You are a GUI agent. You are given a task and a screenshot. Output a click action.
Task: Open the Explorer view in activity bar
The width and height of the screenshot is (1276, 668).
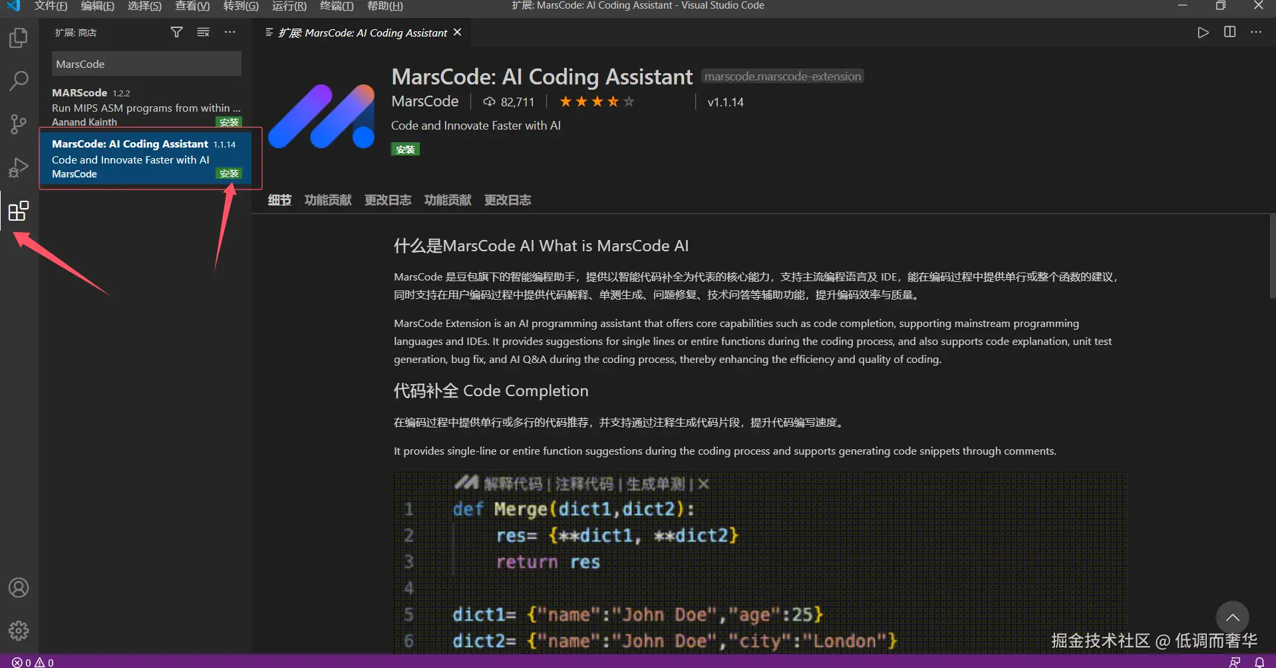coord(19,37)
